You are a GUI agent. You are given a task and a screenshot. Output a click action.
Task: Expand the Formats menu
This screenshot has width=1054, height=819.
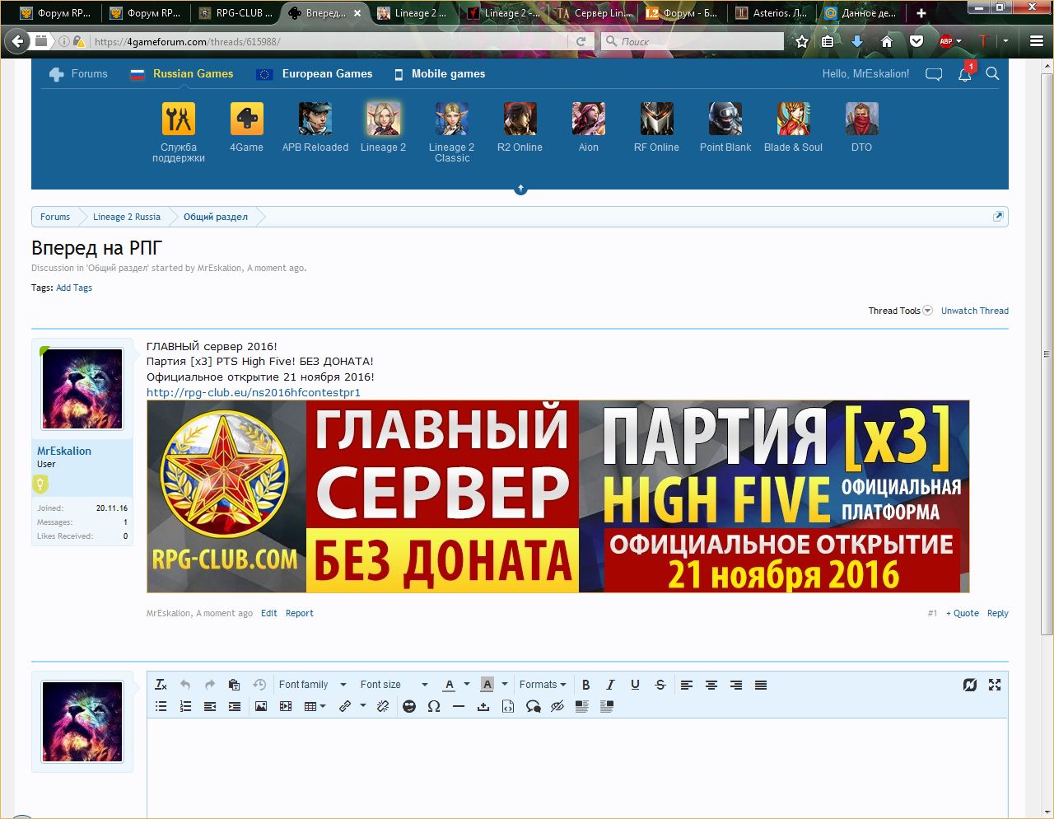[542, 685]
